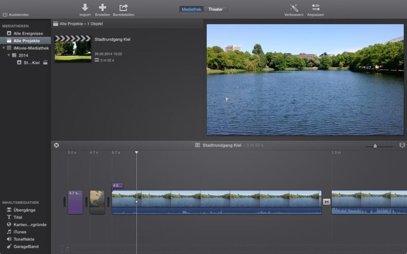Image resolution: width=407 pixels, height=254 pixels.
Task: Click the Erstellen plus icon
Action: click(103, 8)
